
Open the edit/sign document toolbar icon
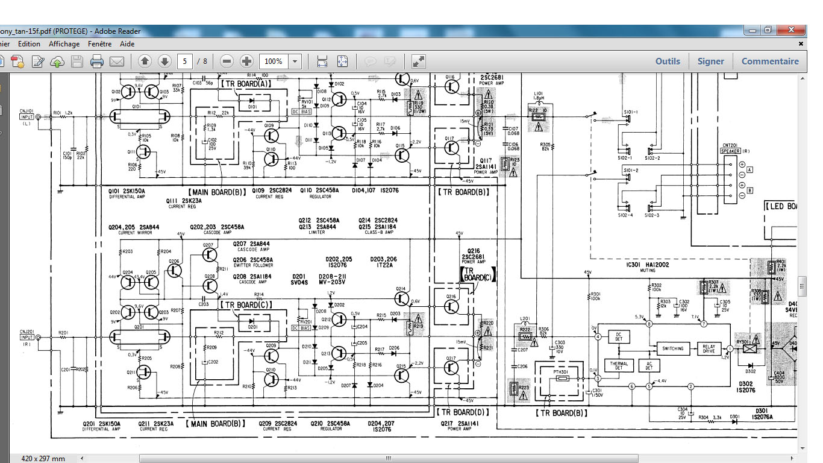click(x=37, y=61)
